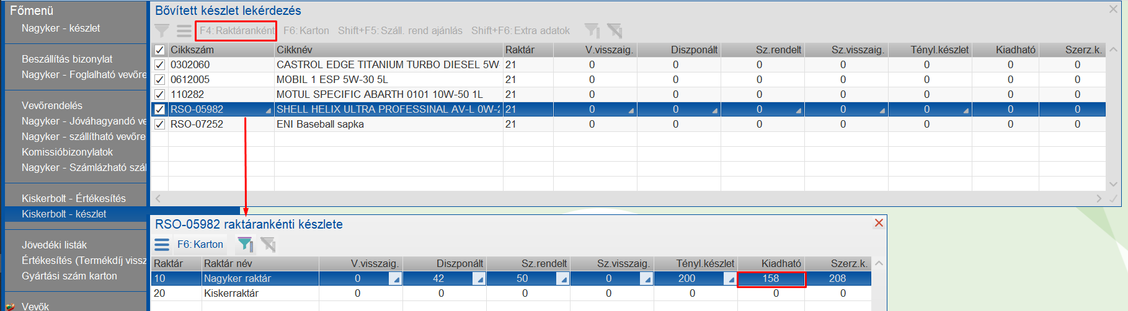
Task: Toggle the checkbox for item RSO-07252
Action: (x=160, y=125)
